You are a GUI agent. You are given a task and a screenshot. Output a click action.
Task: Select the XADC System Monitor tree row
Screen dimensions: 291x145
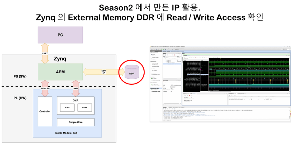[x=172, y=63]
